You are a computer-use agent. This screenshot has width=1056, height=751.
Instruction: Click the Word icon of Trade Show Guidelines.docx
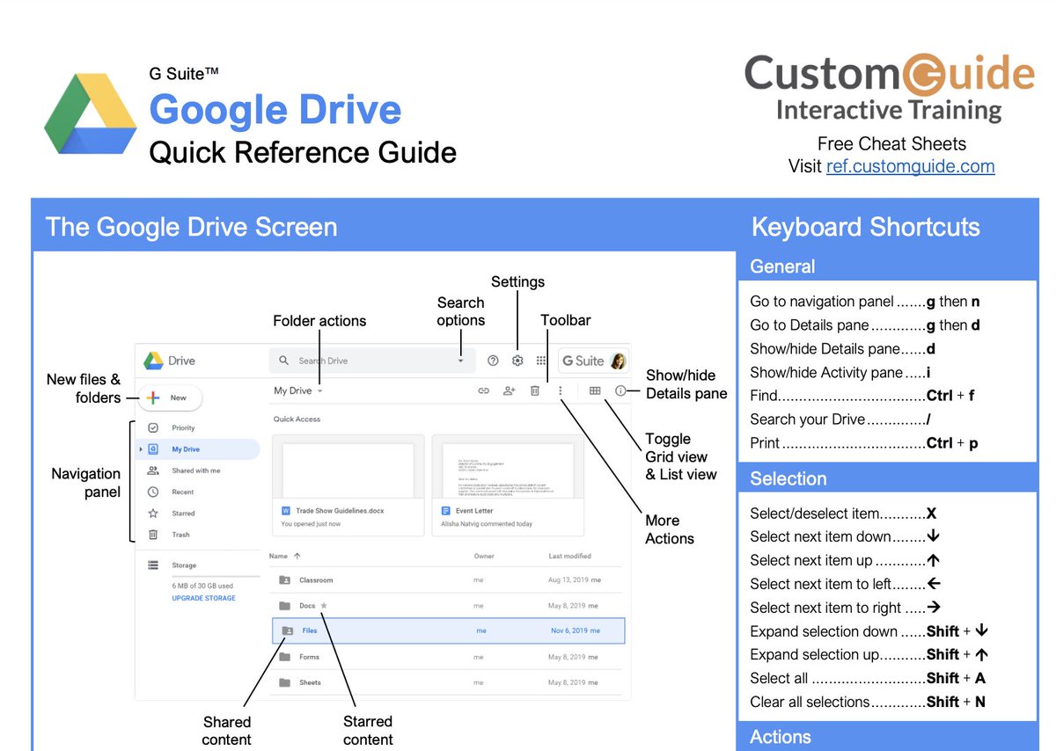pos(286,510)
